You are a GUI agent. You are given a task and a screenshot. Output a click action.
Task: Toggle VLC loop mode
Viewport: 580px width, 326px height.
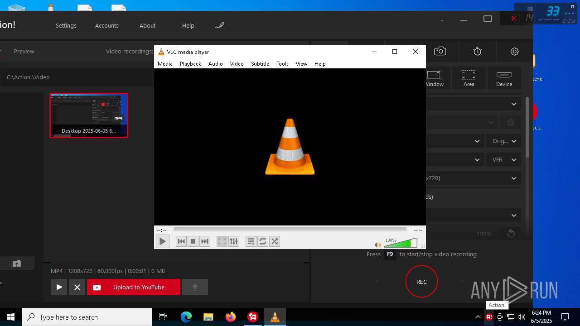263,241
